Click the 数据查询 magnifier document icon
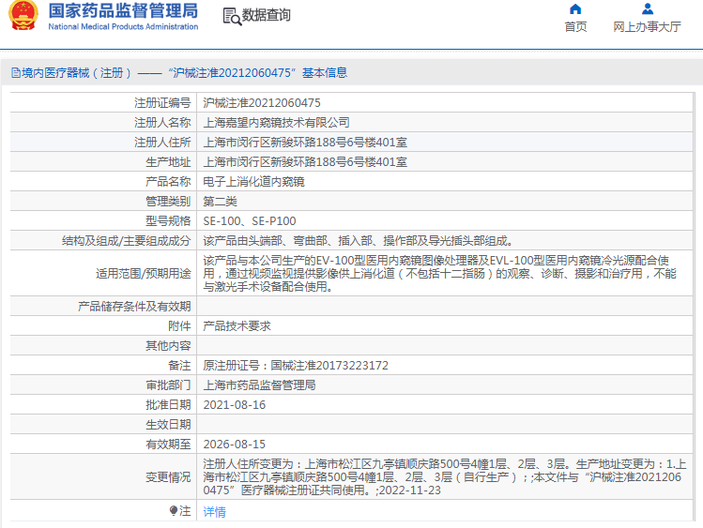The image size is (703, 528). tap(231, 16)
